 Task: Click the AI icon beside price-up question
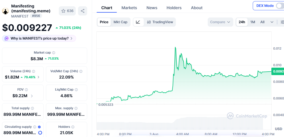[x=7, y=38]
